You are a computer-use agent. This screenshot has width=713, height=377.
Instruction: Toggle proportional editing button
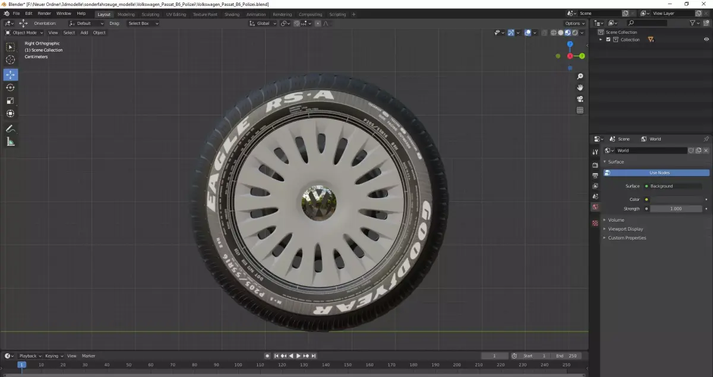pyautogui.click(x=317, y=24)
